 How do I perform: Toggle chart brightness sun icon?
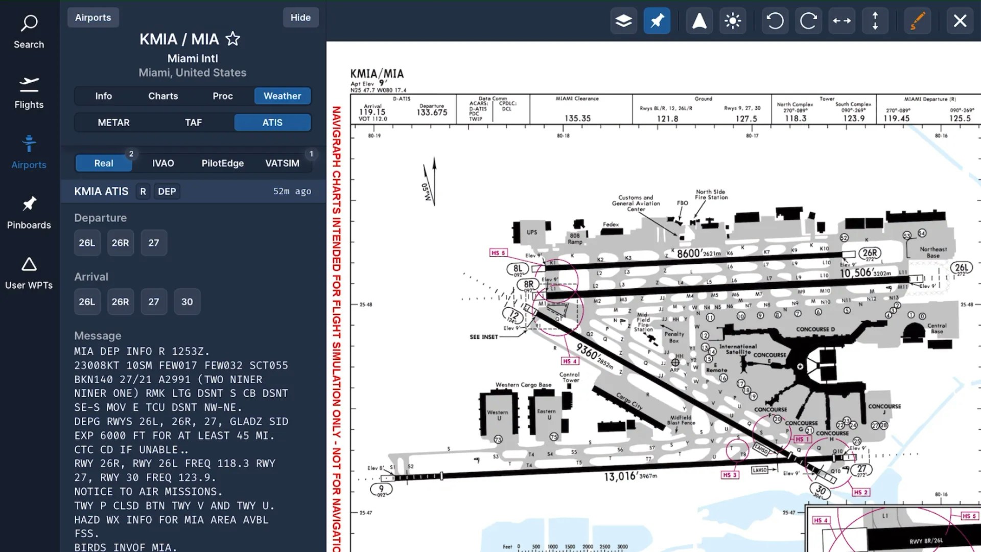point(733,21)
